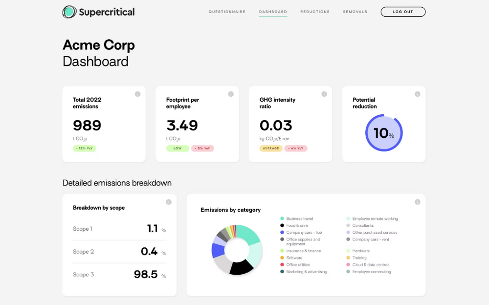Screen dimensions: 489x305
Task: Click the Scope 3 row label
Action: (83, 275)
